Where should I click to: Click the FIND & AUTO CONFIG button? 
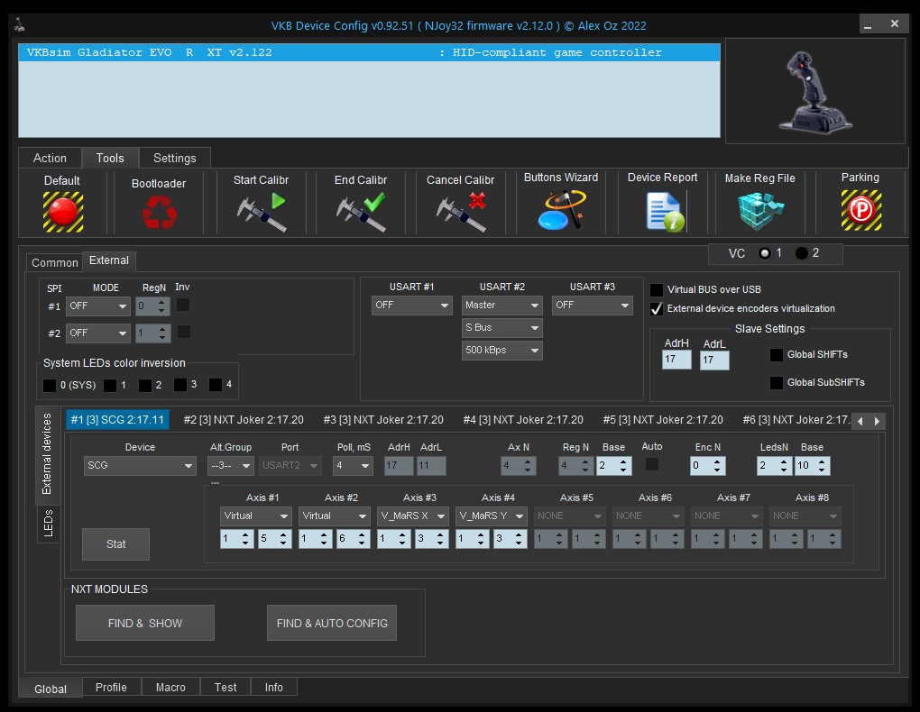point(332,623)
